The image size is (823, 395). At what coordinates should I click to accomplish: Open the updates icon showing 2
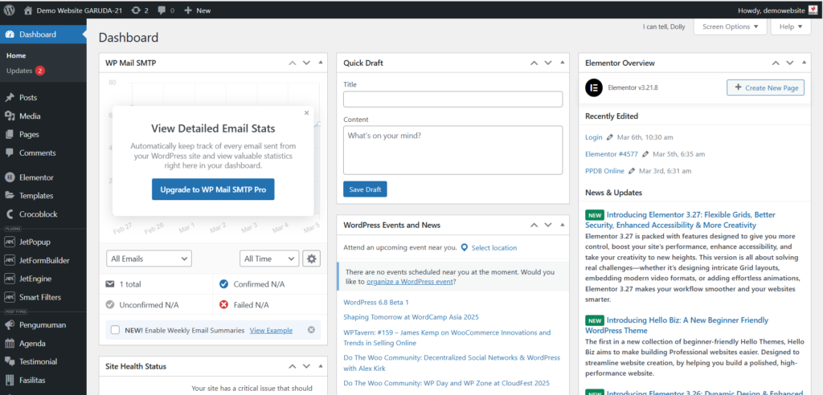tap(137, 10)
